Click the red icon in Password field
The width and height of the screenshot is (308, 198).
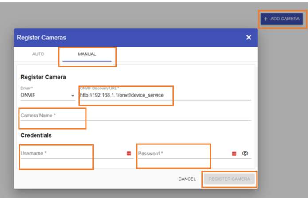tap(234, 154)
